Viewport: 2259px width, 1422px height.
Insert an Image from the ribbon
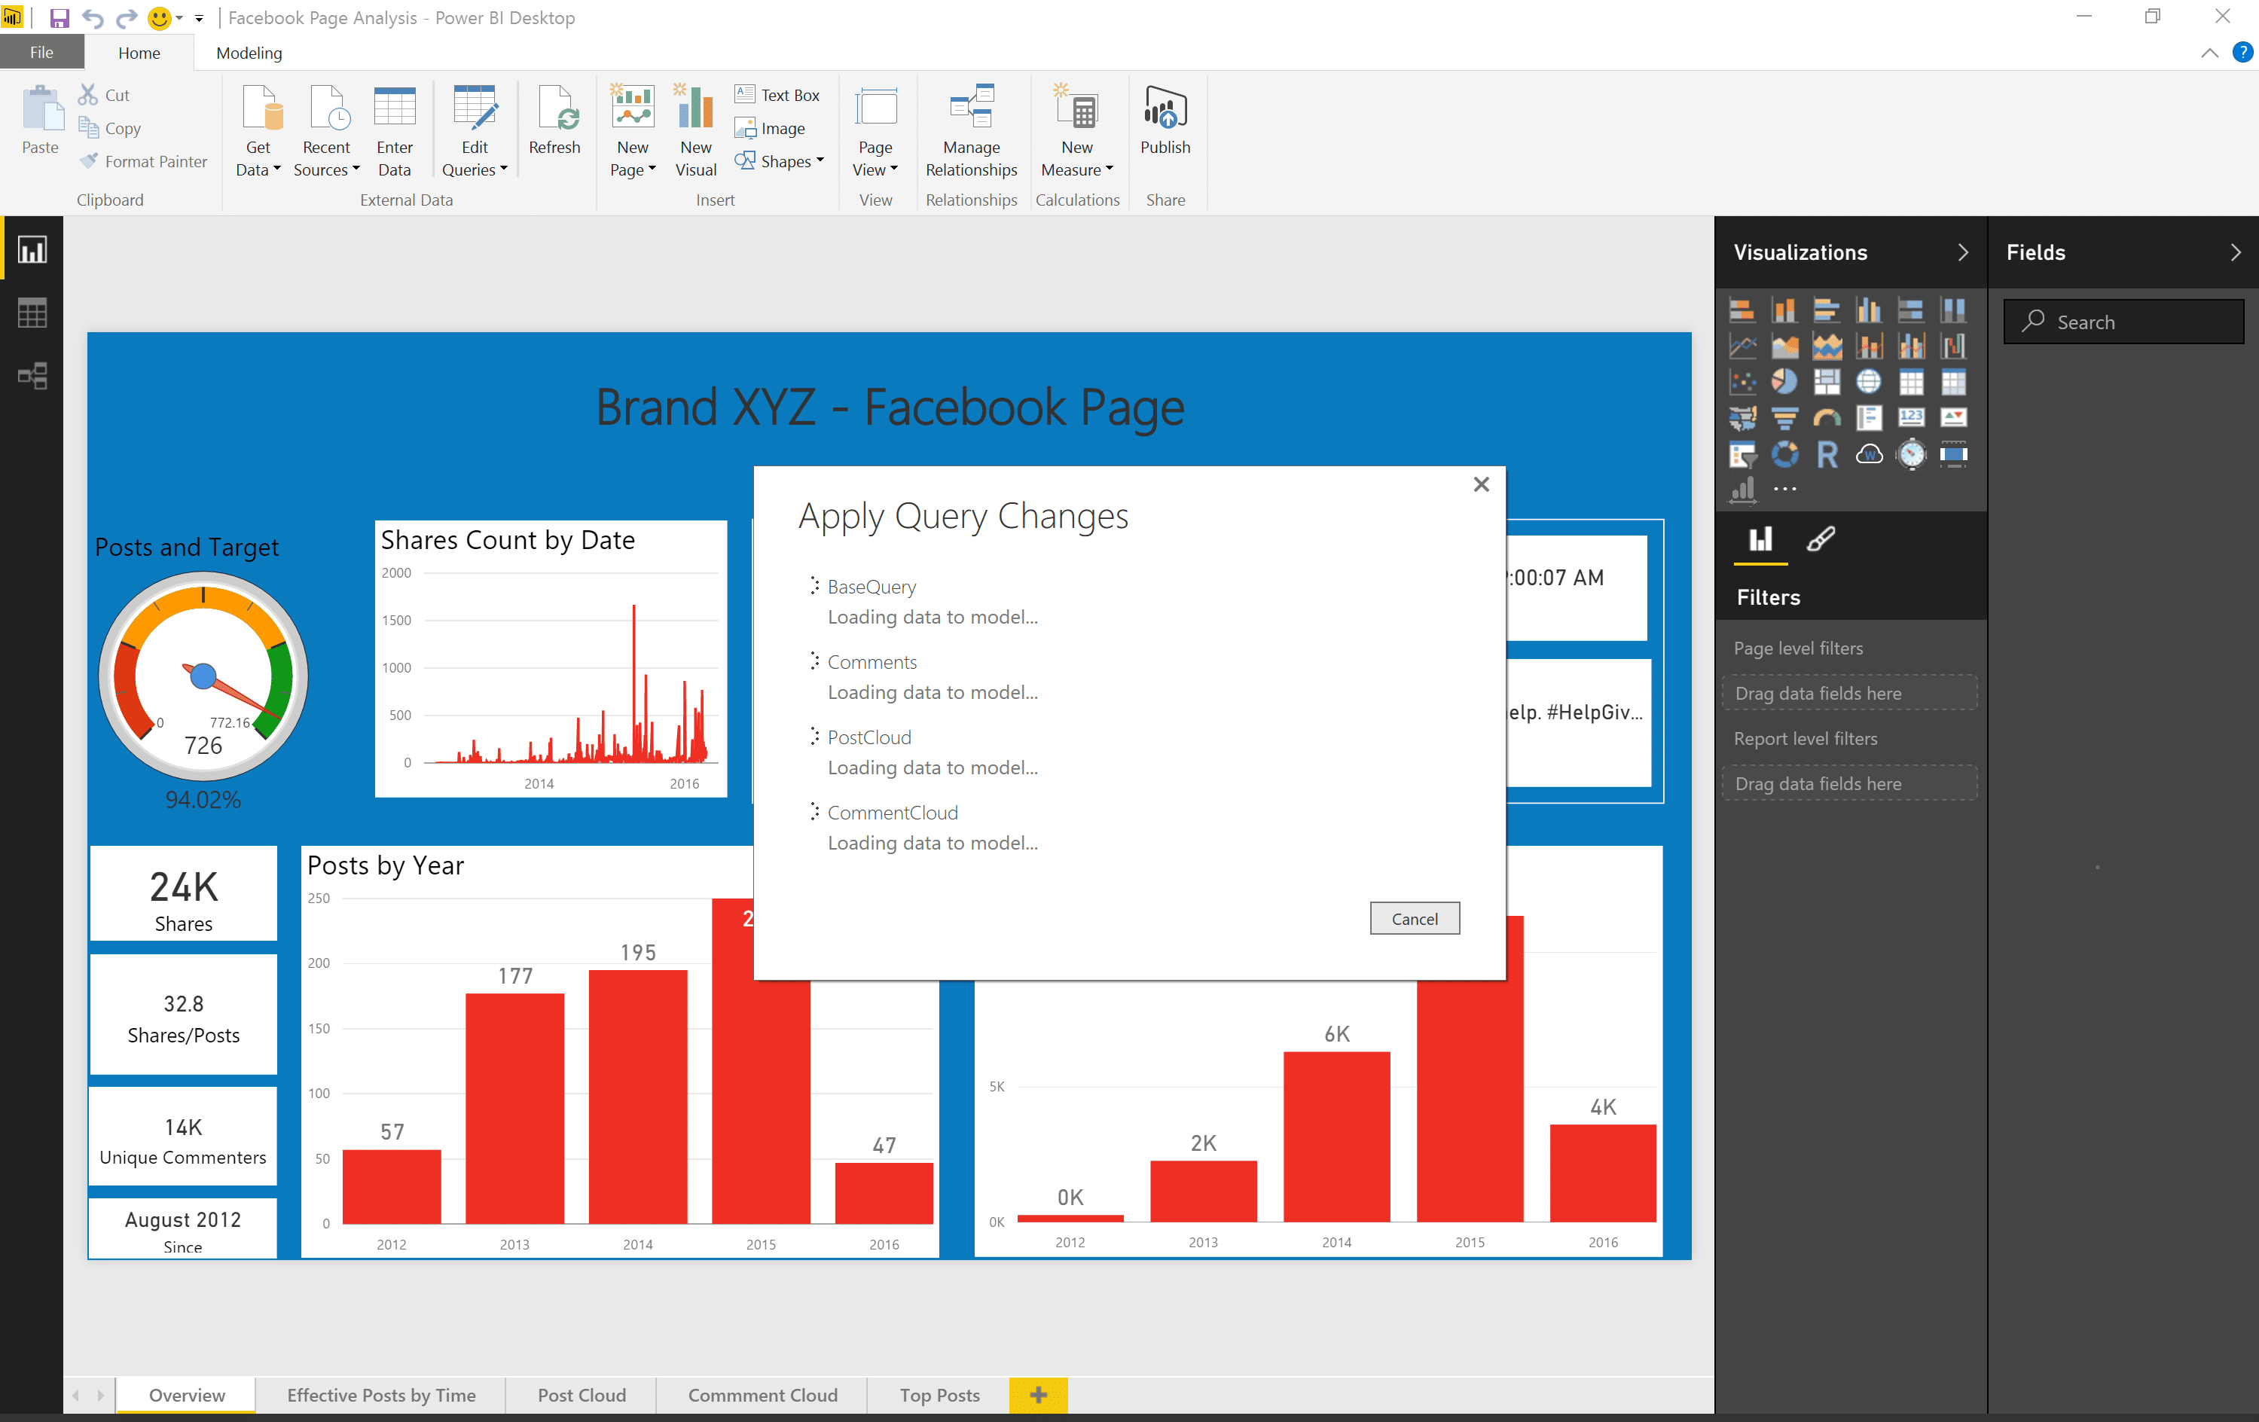(x=770, y=129)
